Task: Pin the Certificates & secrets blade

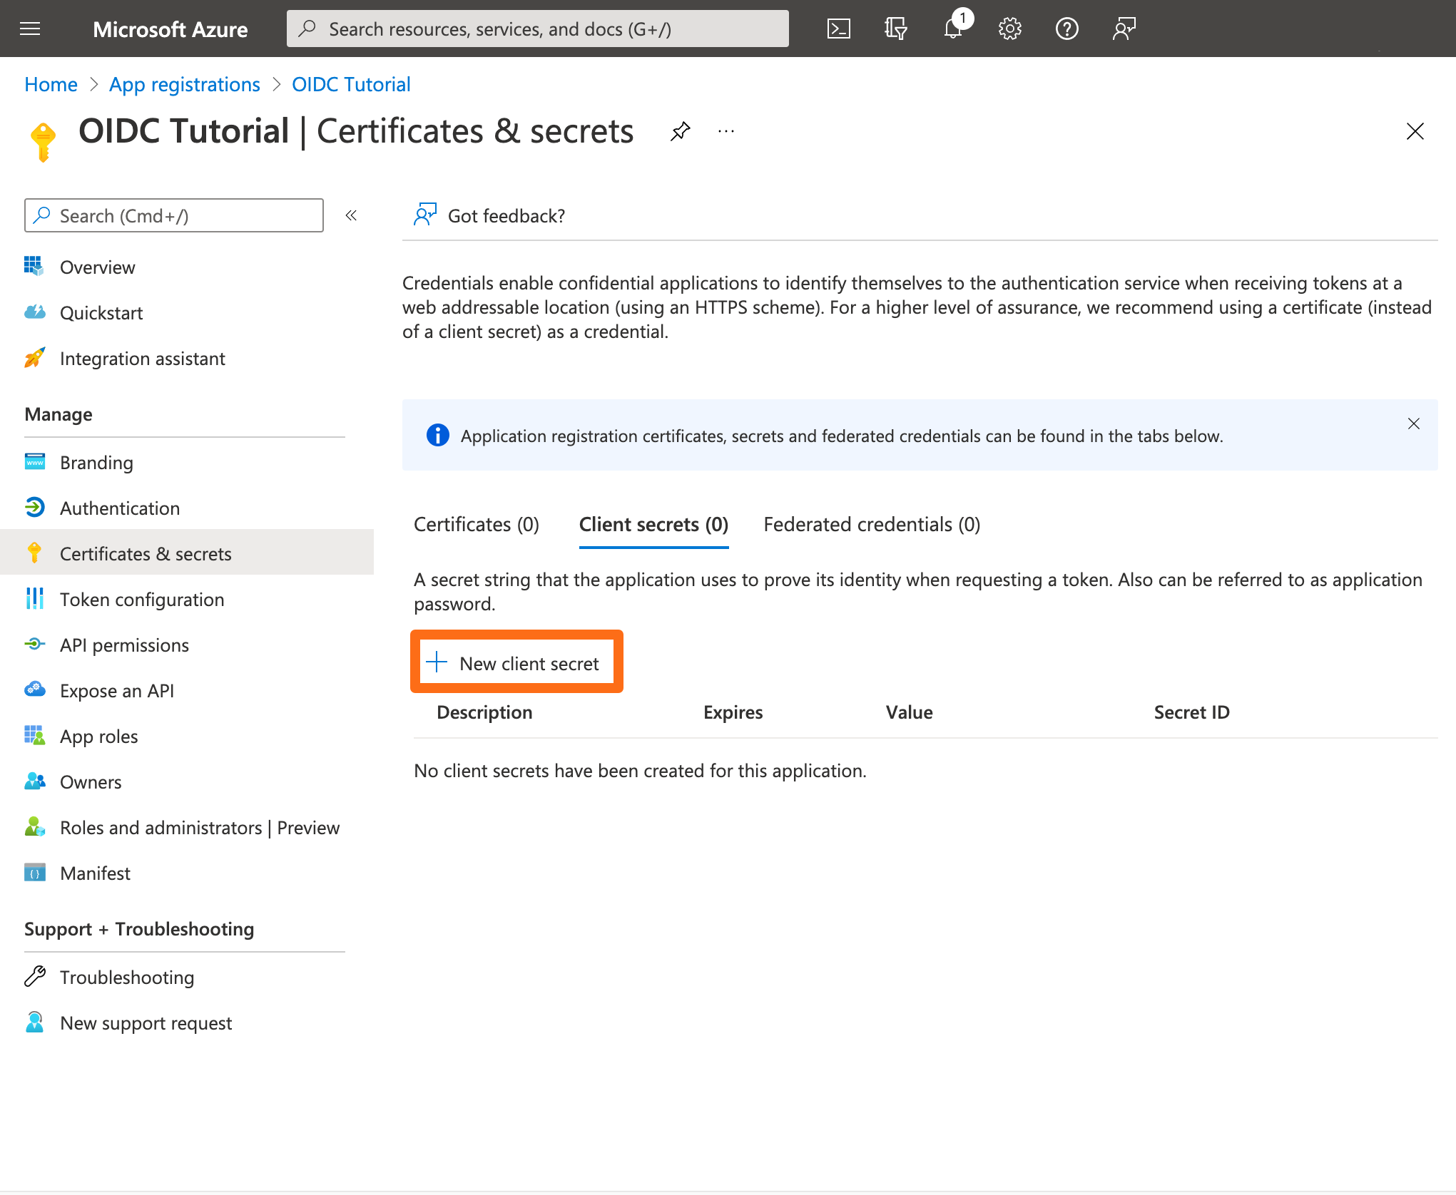Action: pyautogui.click(x=680, y=131)
